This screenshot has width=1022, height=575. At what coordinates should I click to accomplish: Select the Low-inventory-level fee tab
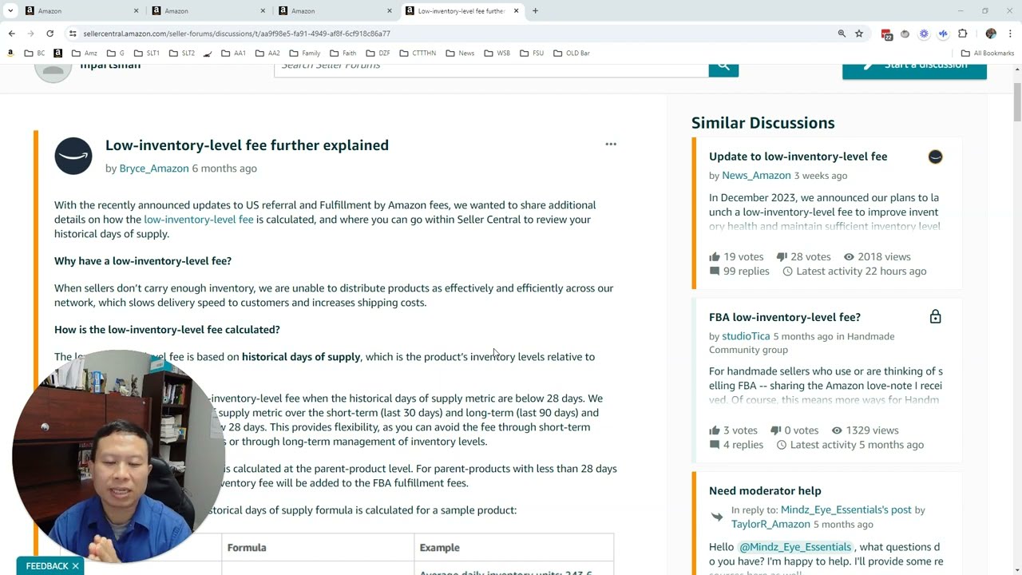462,11
